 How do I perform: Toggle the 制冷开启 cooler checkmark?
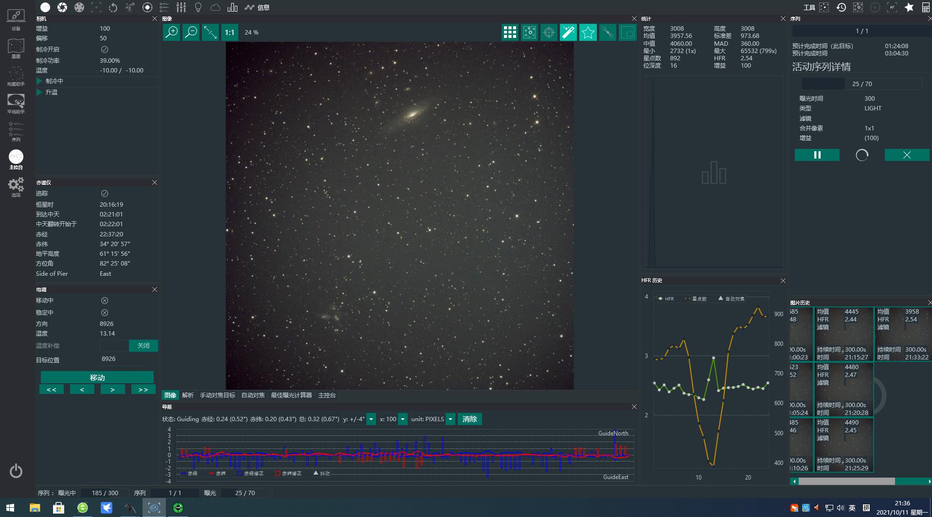point(105,50)
